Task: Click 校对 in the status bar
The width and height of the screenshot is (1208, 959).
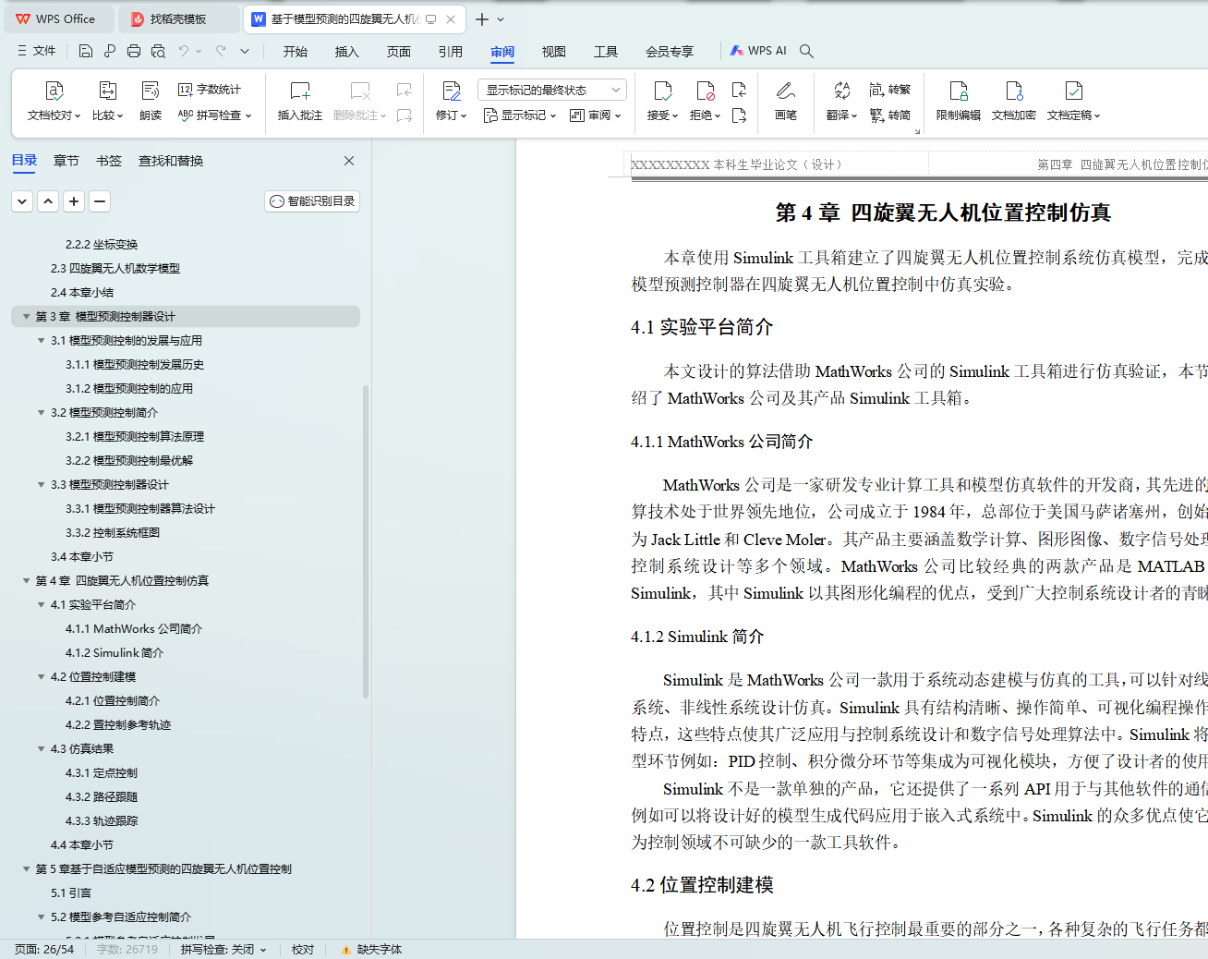Action: pyautogui.click(x=303, y=950)
